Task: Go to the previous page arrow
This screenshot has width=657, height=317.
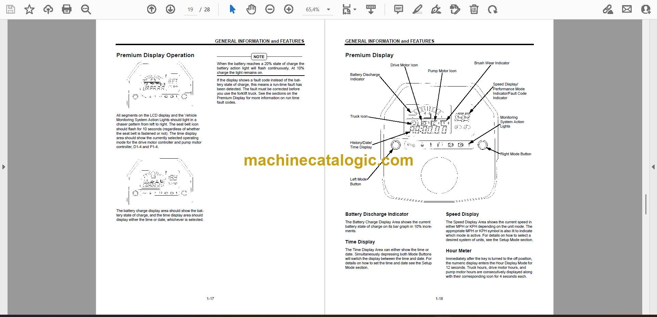Action: 152,9
